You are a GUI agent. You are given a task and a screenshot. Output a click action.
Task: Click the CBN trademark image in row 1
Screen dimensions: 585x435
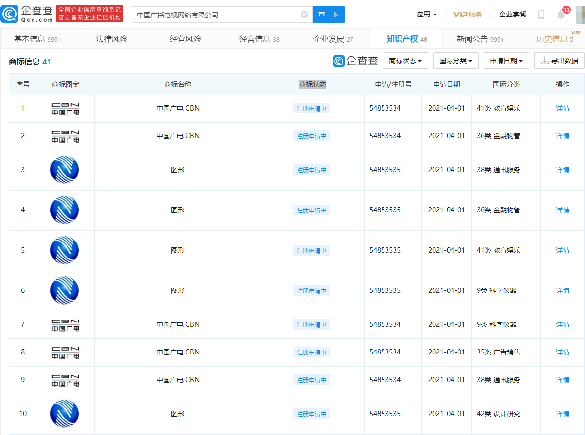click(65, 109)
